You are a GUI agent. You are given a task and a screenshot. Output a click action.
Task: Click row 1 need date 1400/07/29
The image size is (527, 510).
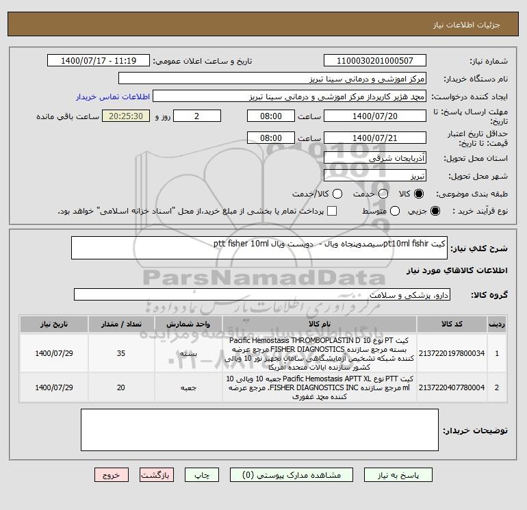click(x=54, y=353)
